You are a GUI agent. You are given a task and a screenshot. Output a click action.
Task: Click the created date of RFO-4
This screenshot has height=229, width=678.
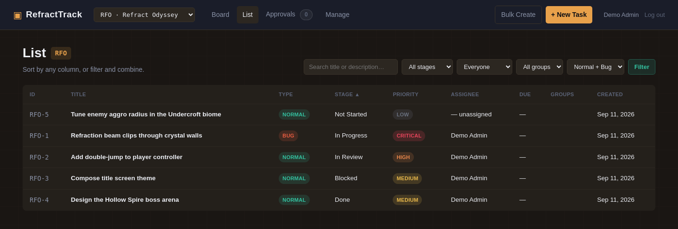[616, 199]
